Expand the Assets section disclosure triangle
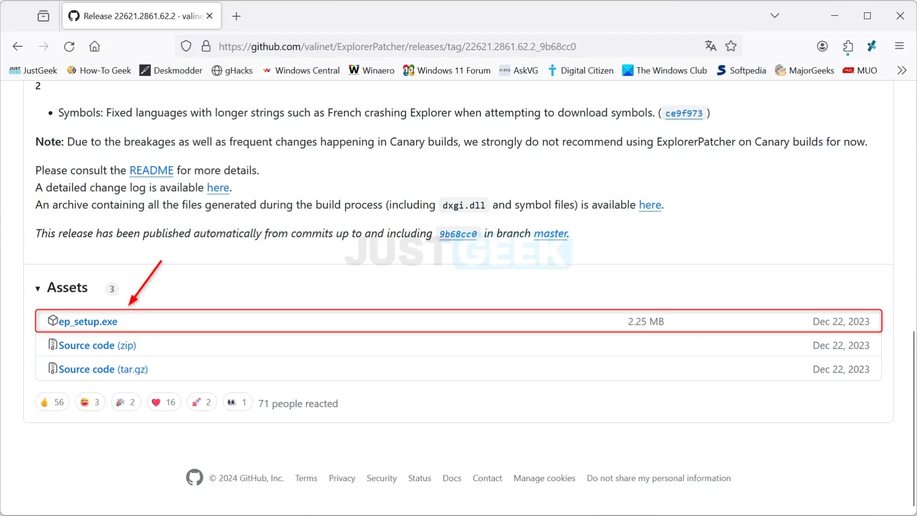917x516 pixels. (37, 288)
